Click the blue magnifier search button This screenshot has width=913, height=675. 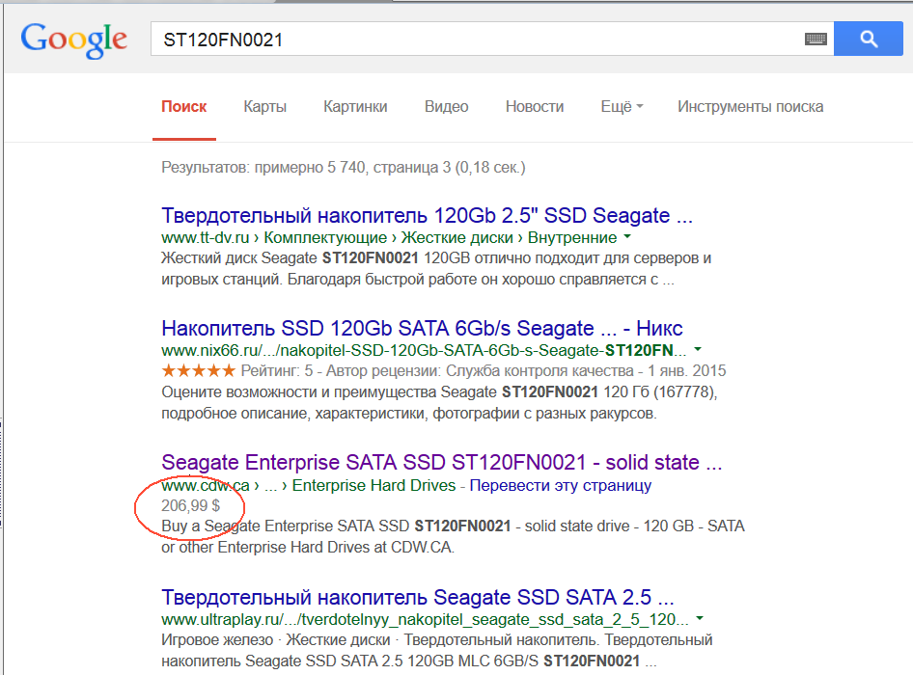pos(868,40)
